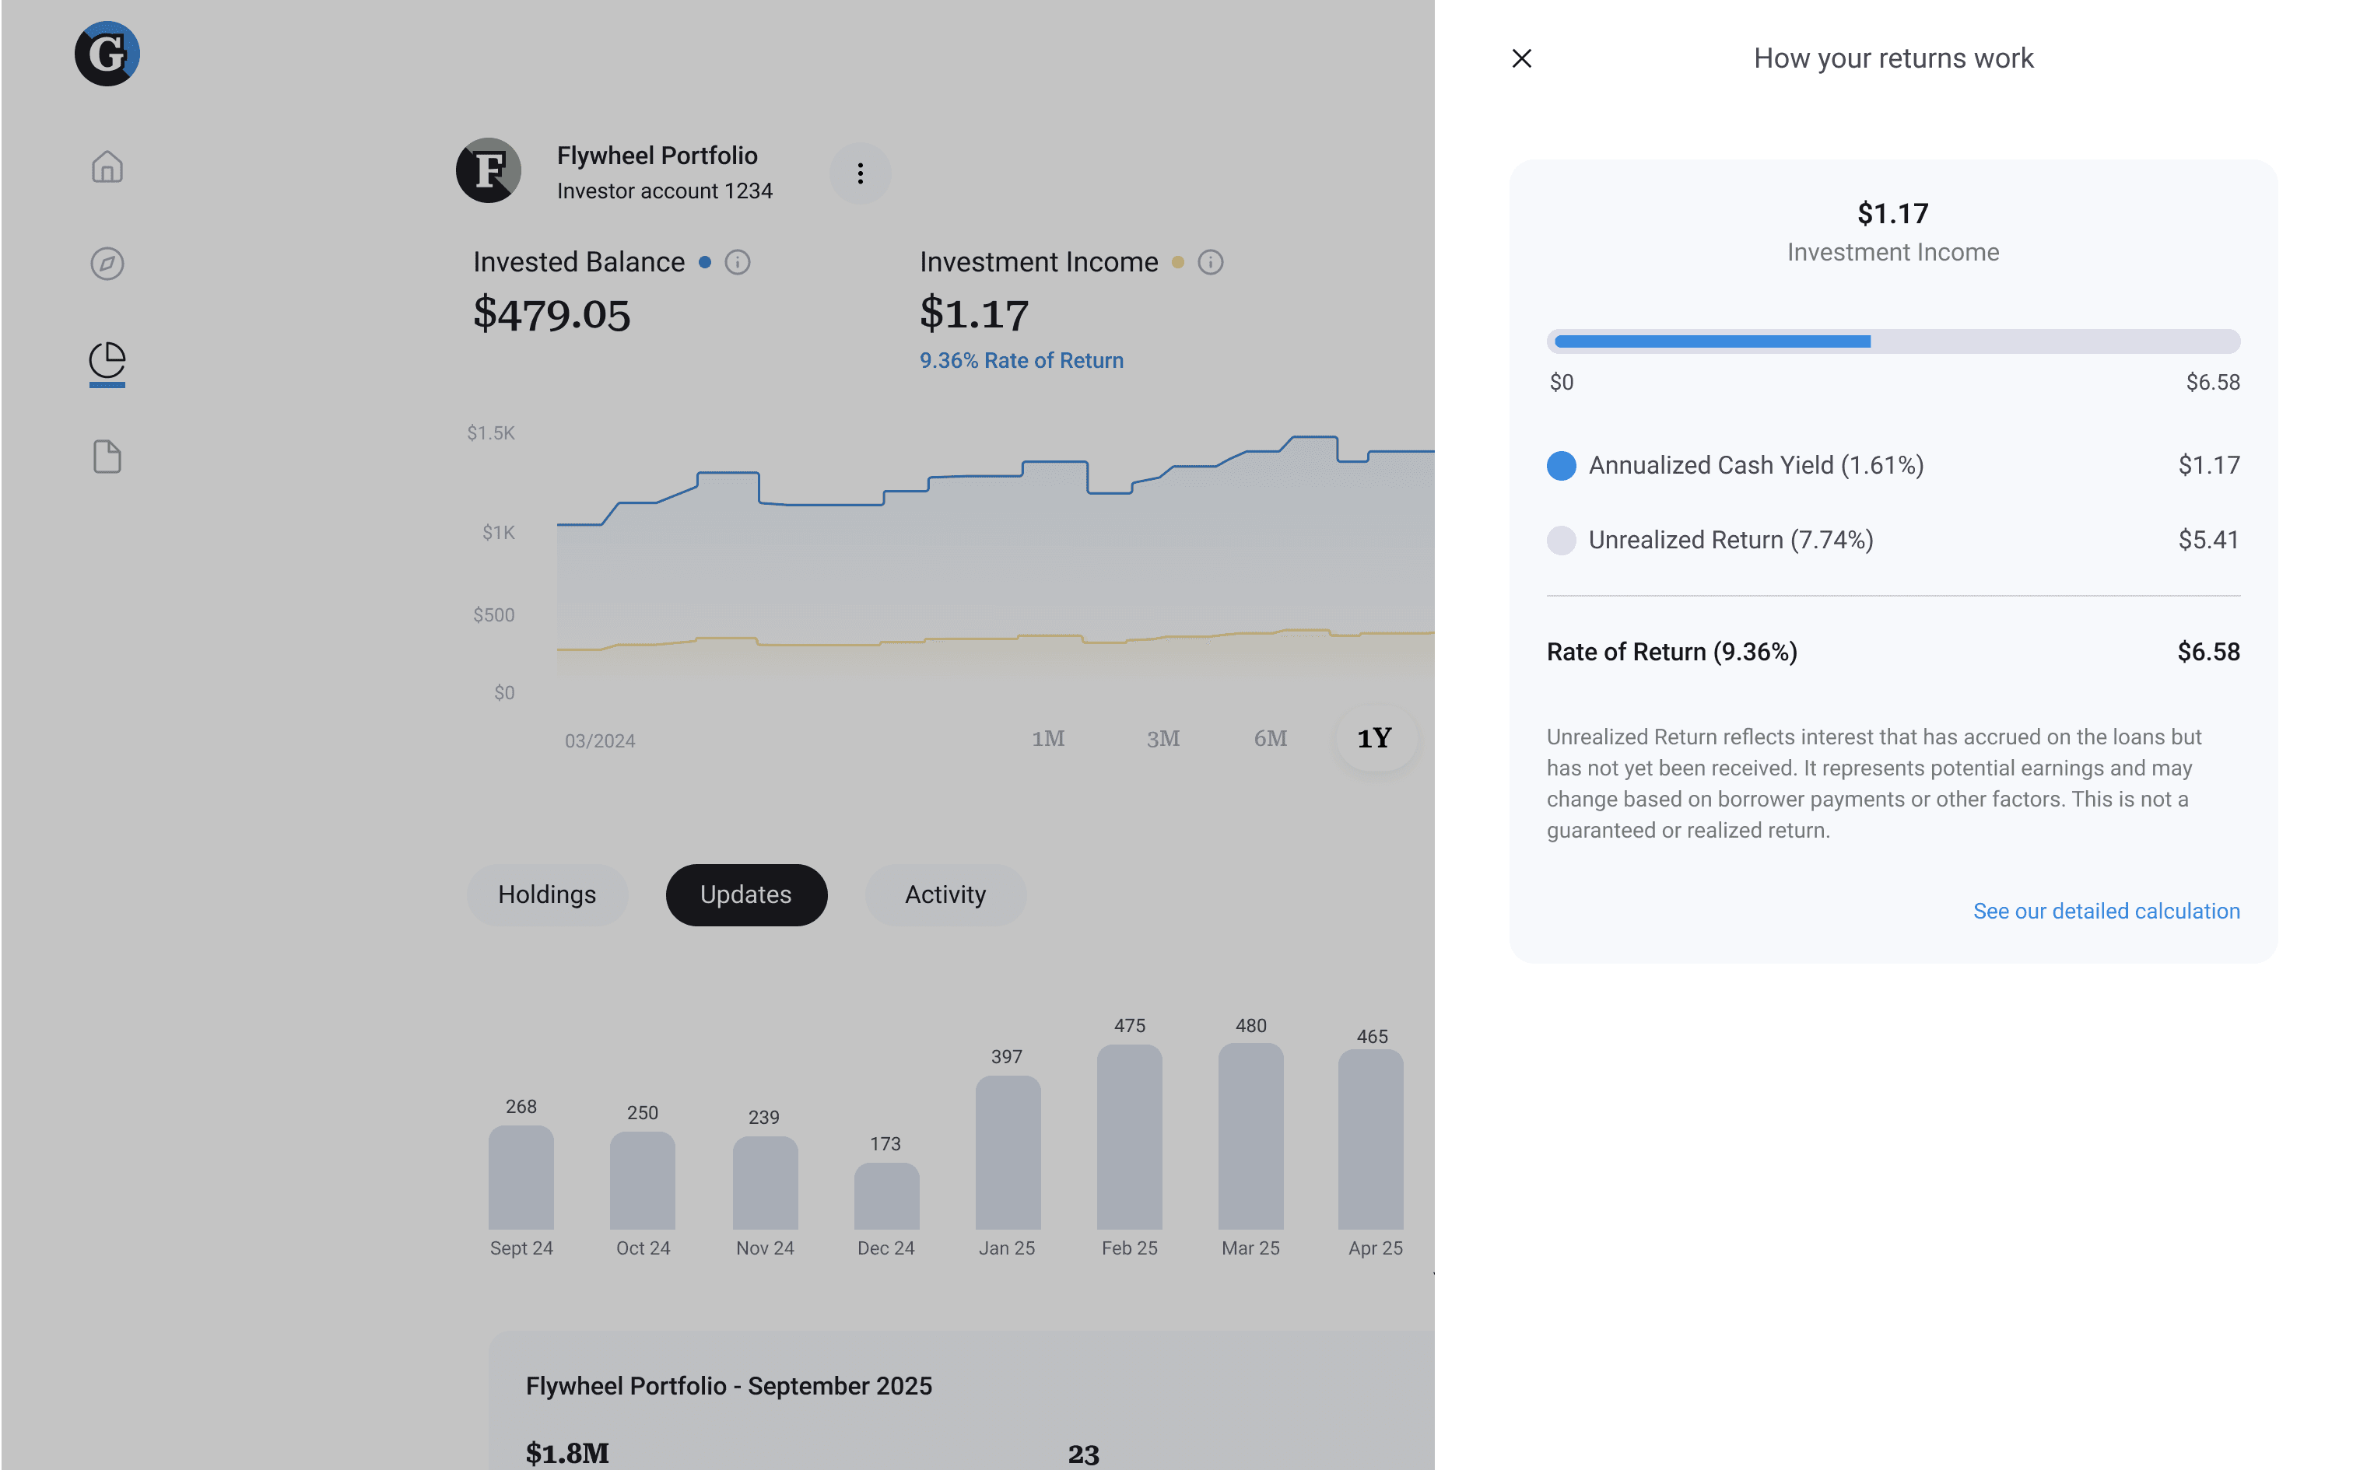Click the Flywheel Portfolio F avatar
Viewport: 2353px width, 1470px height.
pyautogui.click(x=488, y=170)
